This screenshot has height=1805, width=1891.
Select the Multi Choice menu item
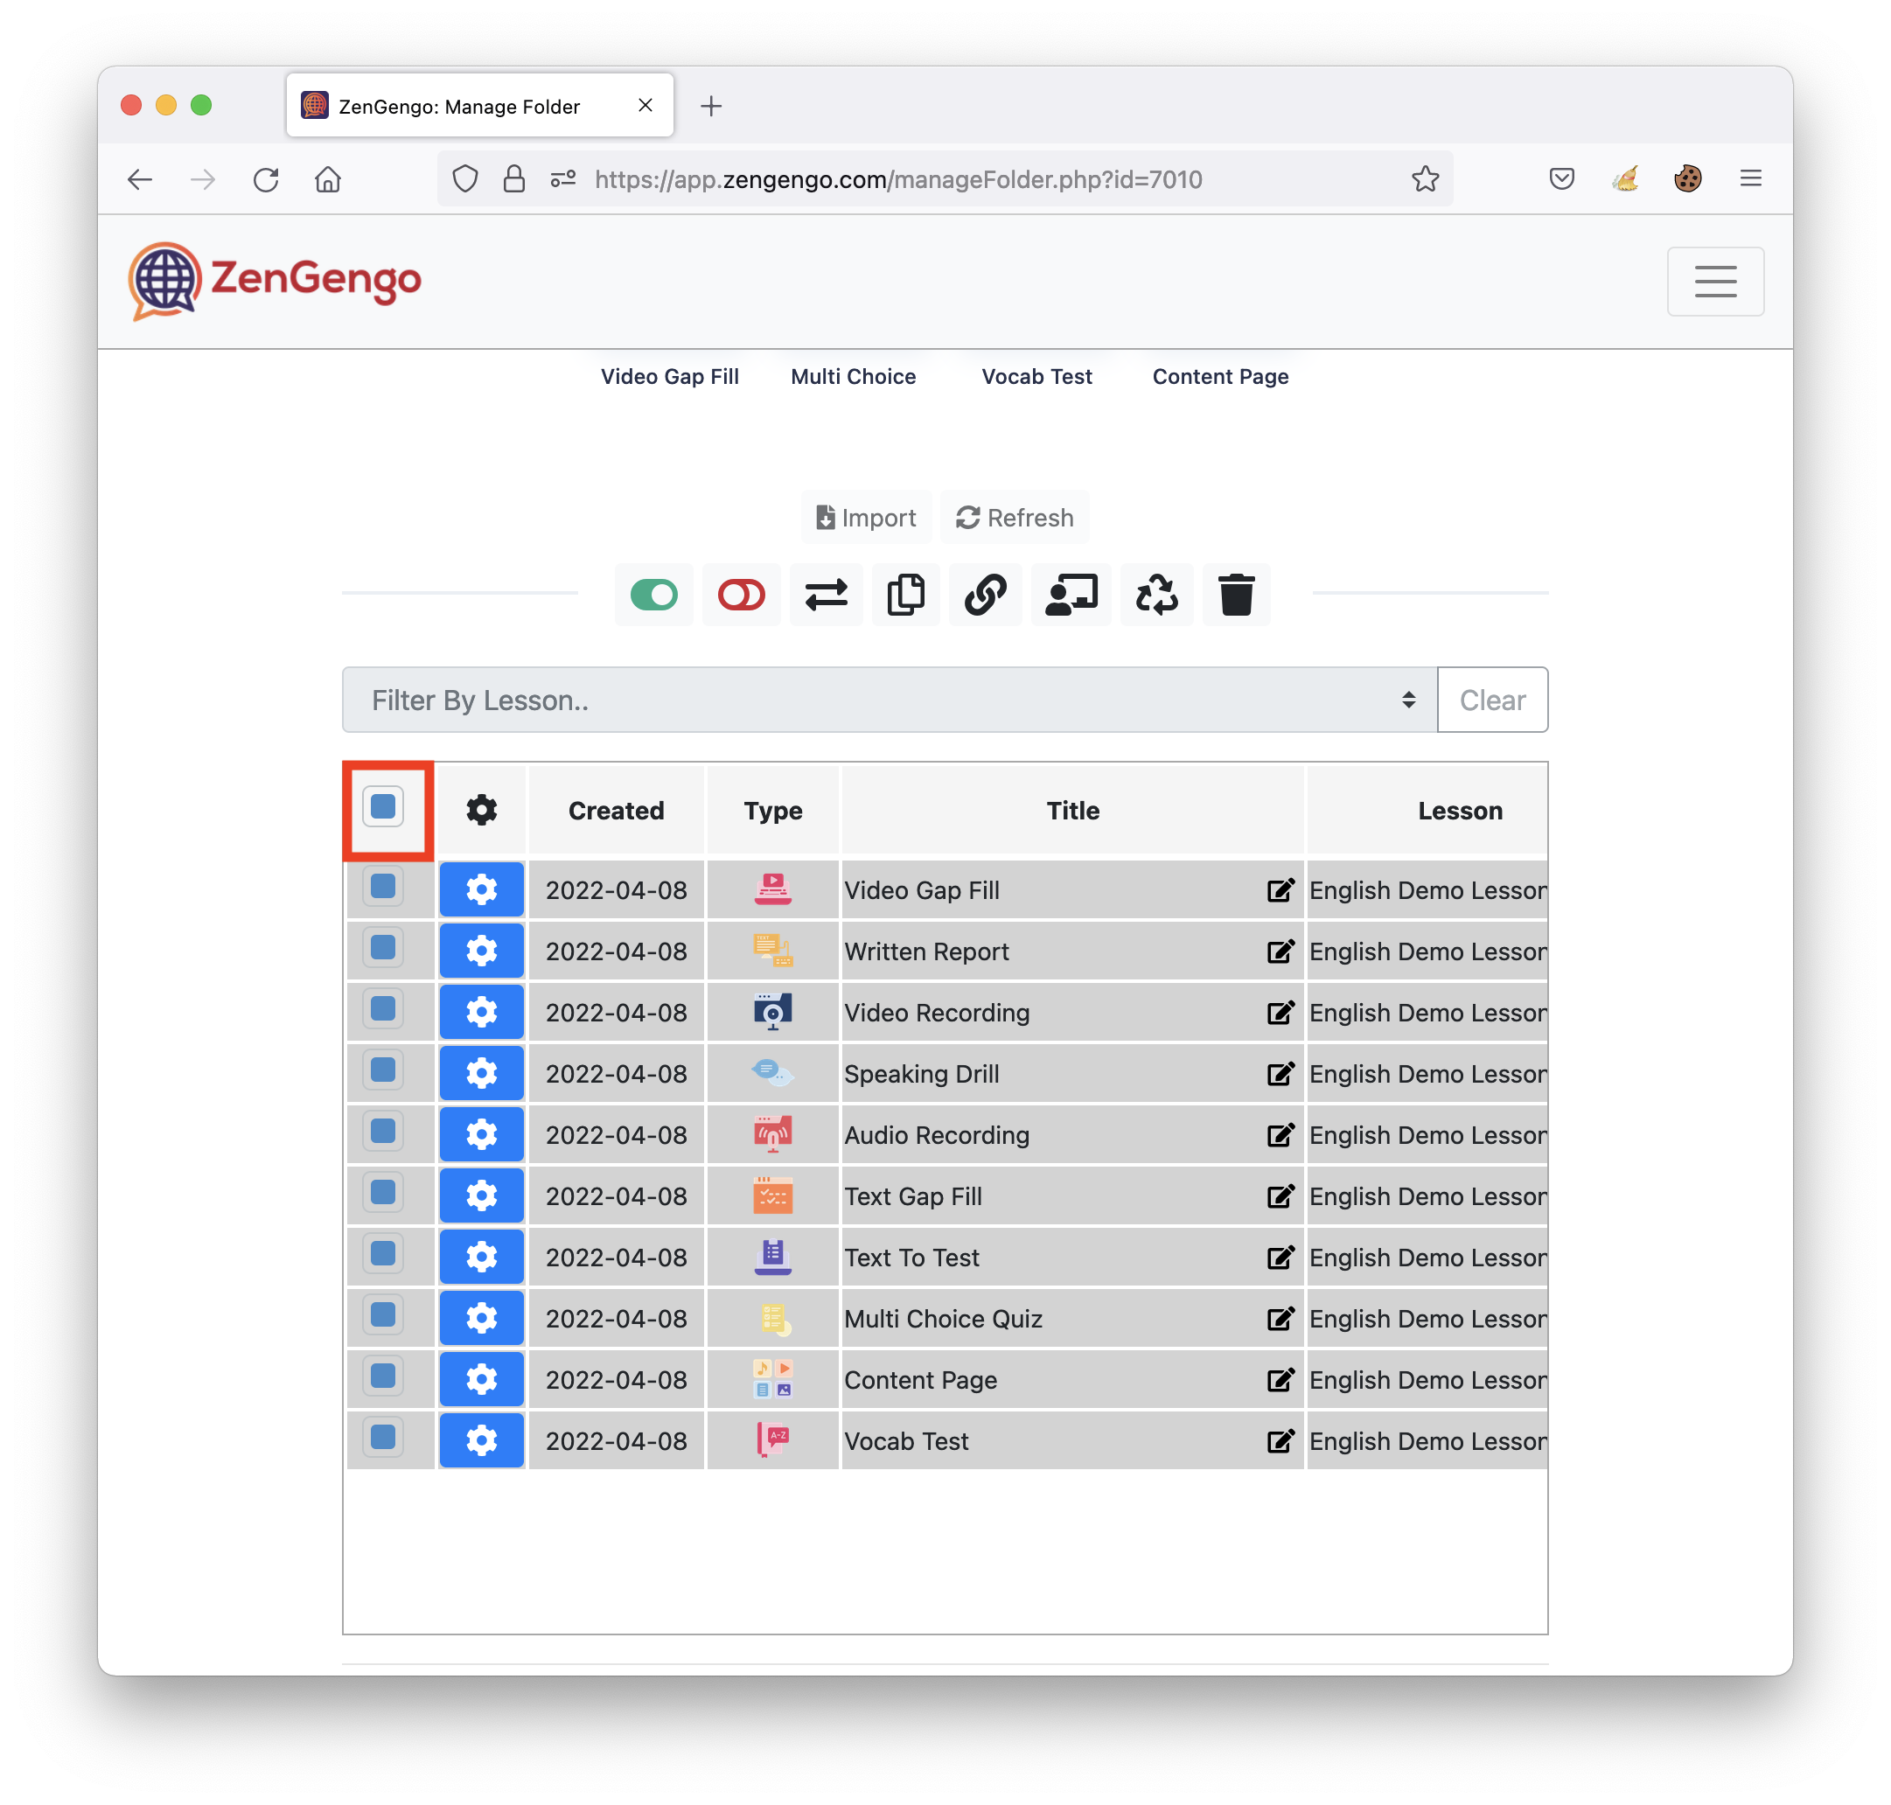[853, 376]
